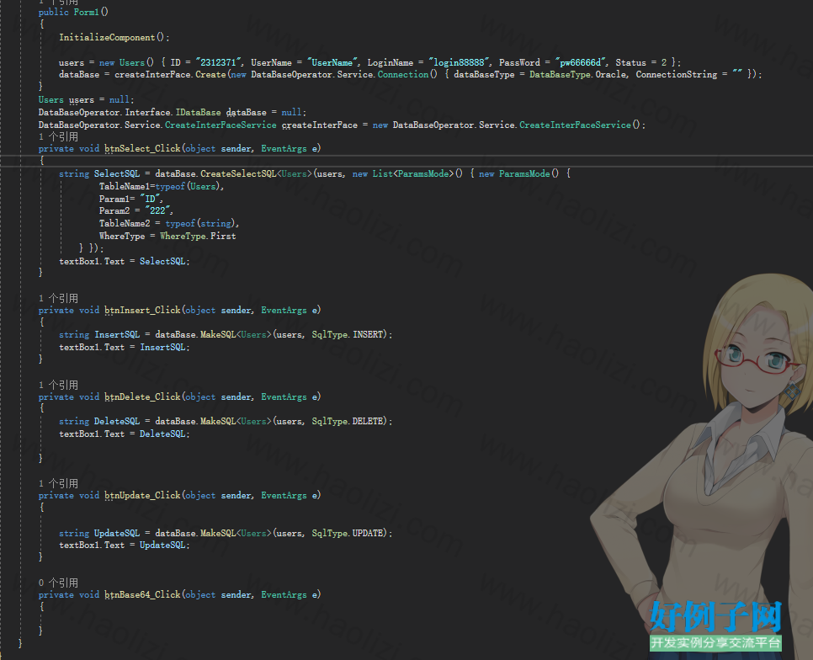Click the CreateSelectSQL method call
Screen dimensions: 813x660
(238, 173)
